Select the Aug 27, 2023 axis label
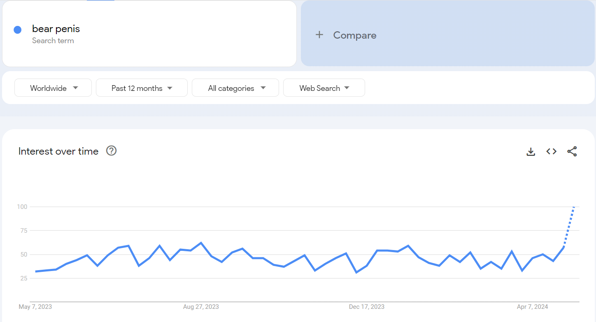 click(201, 307)
